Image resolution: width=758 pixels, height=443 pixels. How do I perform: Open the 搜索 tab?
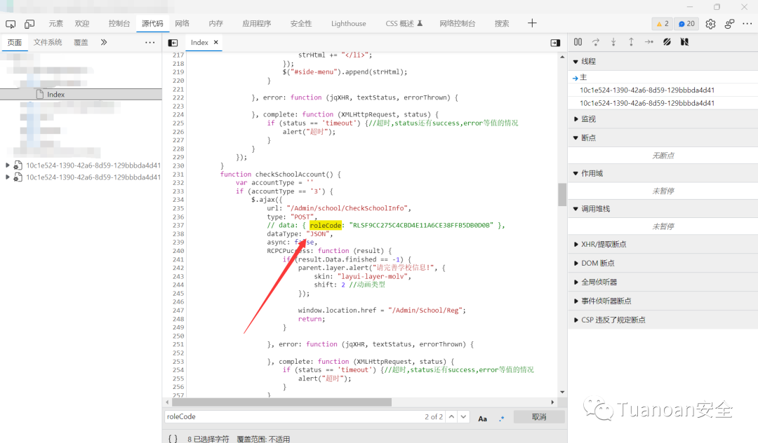(x=502, y=24)
